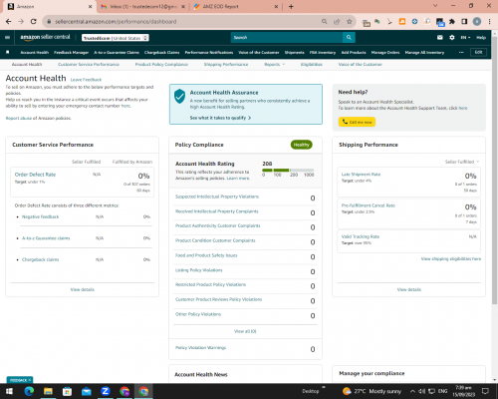Reload the current page
The width and height of the screenshot is (498, 399).
[33, 21]
